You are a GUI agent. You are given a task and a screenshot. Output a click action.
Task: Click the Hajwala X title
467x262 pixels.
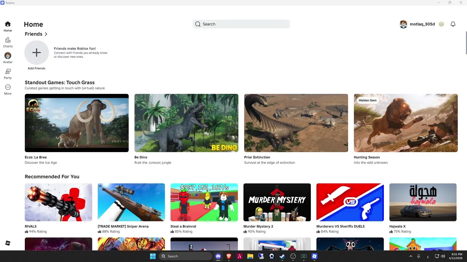click(x=397, y=226)
